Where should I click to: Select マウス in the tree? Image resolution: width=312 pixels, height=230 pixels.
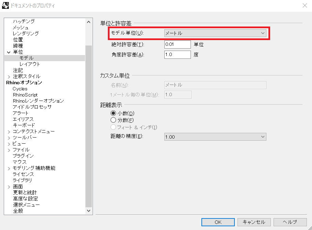pyautogui.click(x=19, y=162)
